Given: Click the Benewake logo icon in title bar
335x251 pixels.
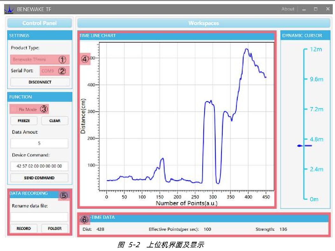Looking at the screenshot, I should click(9, 10).
